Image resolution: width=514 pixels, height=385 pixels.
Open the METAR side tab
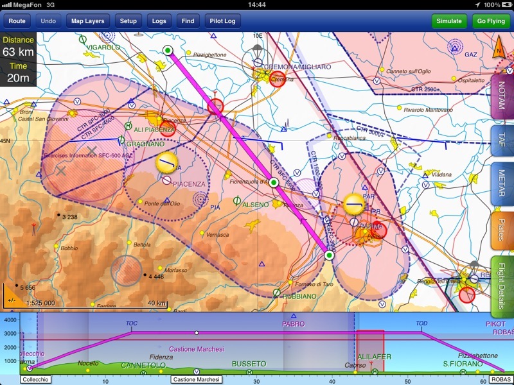[502, 183]
